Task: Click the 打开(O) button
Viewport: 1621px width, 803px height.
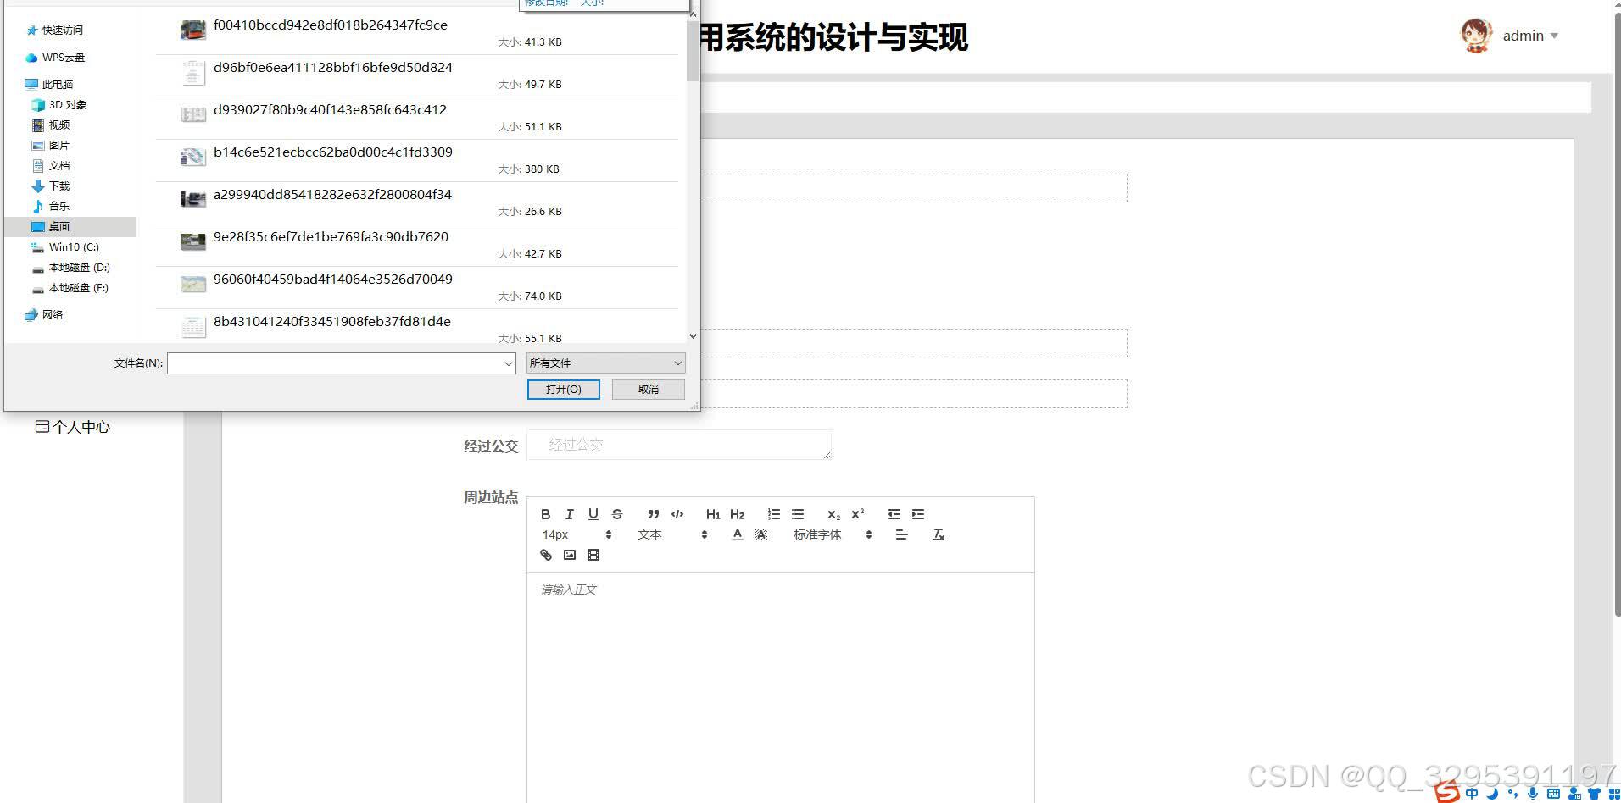Action: (x=563, y=389)
